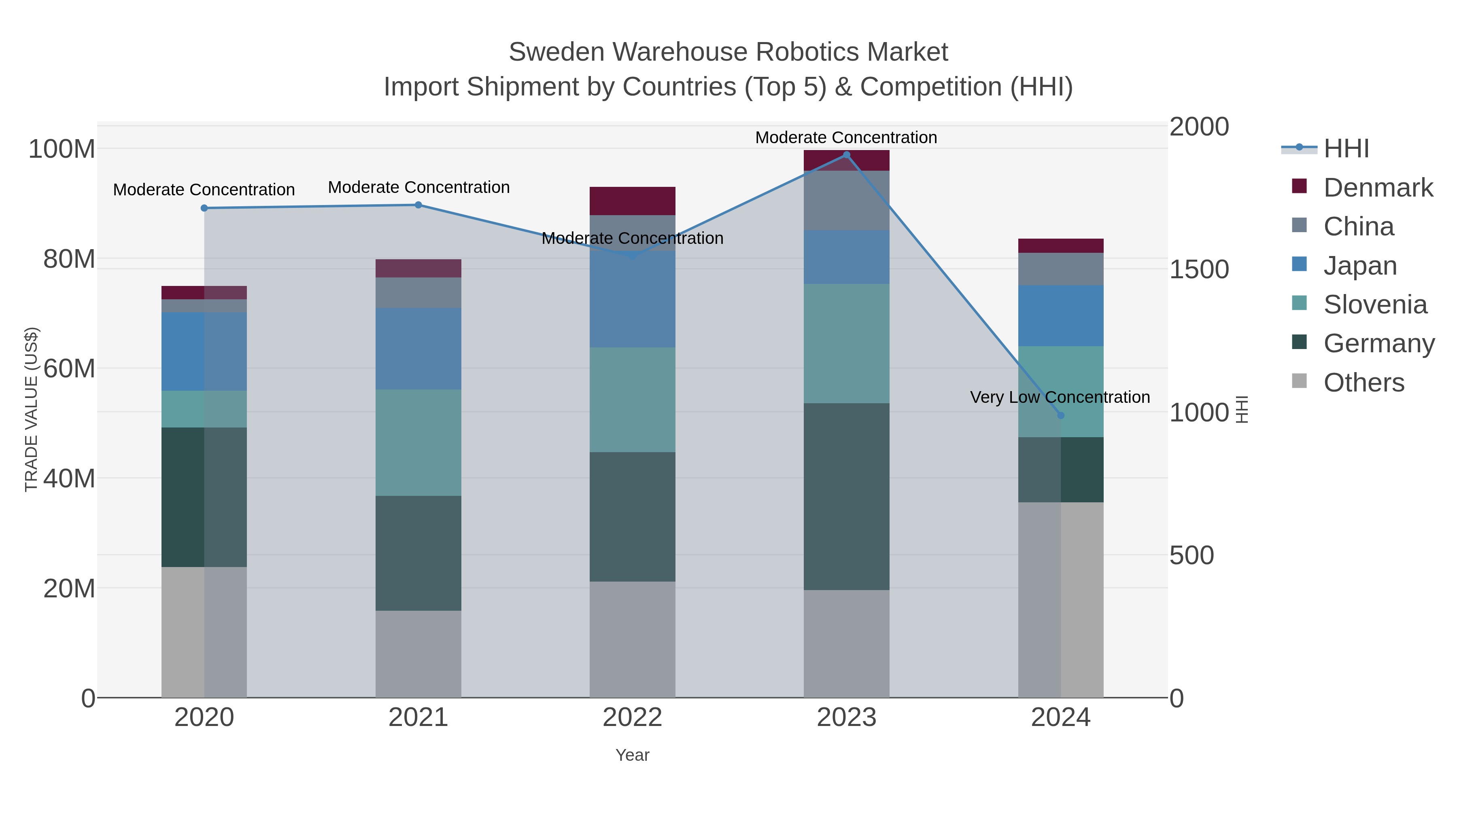Click the 2023 Slovenia bar segment
Screen dimensions: 1457x819
pos(847,344)
